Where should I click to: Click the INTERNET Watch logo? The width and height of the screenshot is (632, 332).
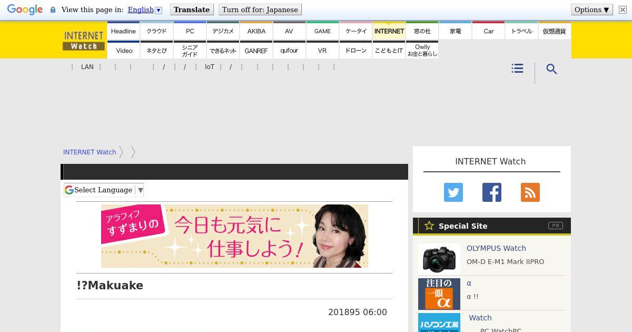[83, 41]
